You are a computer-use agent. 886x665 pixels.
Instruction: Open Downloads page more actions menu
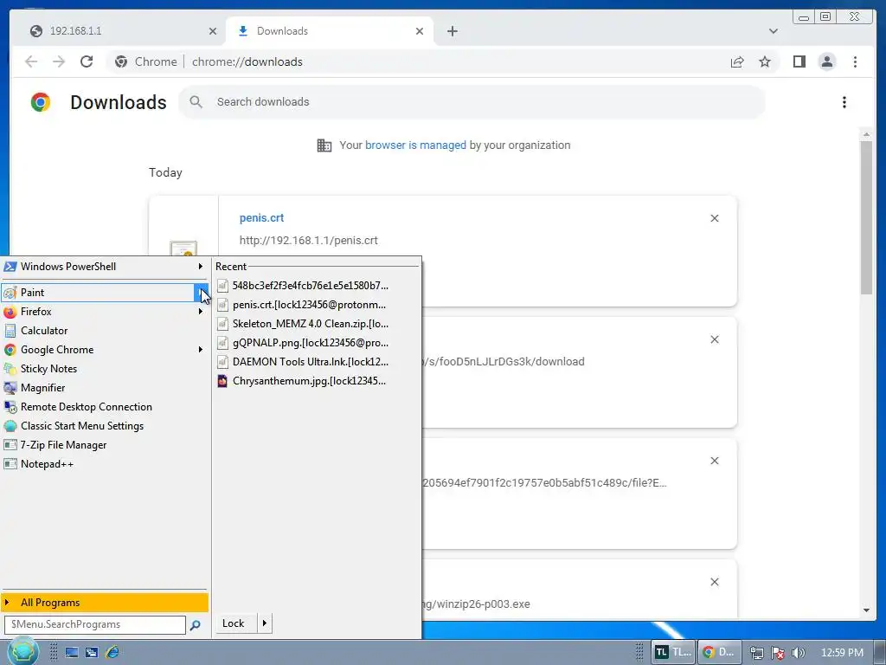point(844,102)
